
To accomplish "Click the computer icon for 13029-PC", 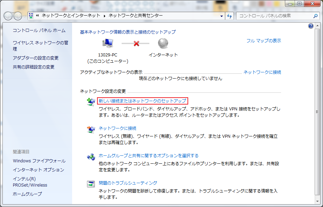I will click(108, 43).
